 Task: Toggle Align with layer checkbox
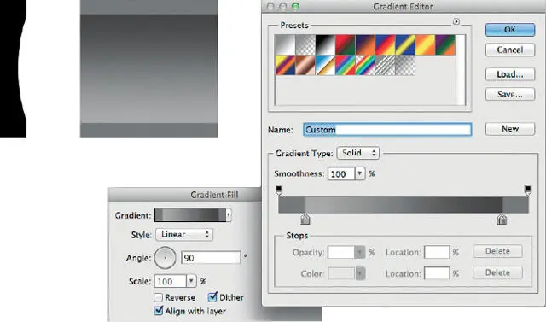[x=158, y=310]
